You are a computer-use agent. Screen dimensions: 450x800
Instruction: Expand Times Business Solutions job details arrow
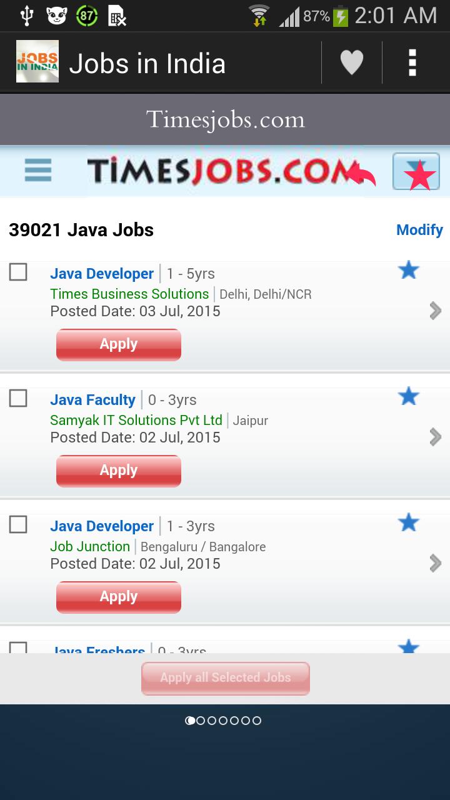click(435, 311)
